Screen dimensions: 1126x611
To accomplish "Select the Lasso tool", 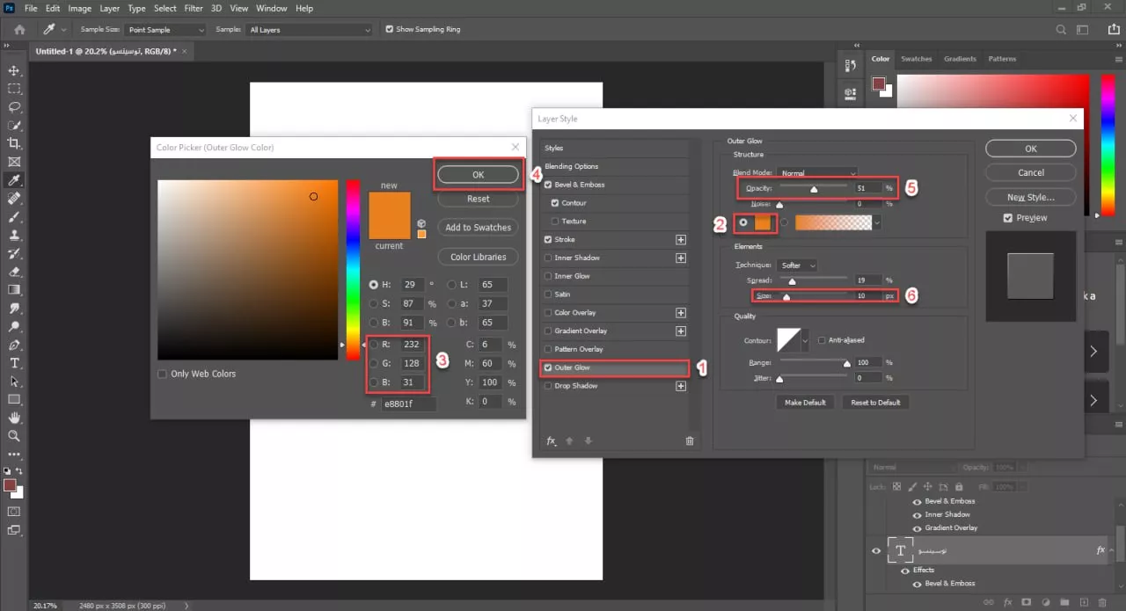I will [x=14, y=107].
